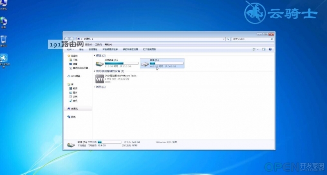Click the refresh button beside address bar
Screen dimensions: 327x175
click(228, 39)
